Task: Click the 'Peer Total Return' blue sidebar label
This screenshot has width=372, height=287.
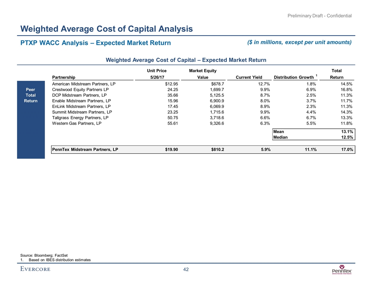Action: click(31, 95)
